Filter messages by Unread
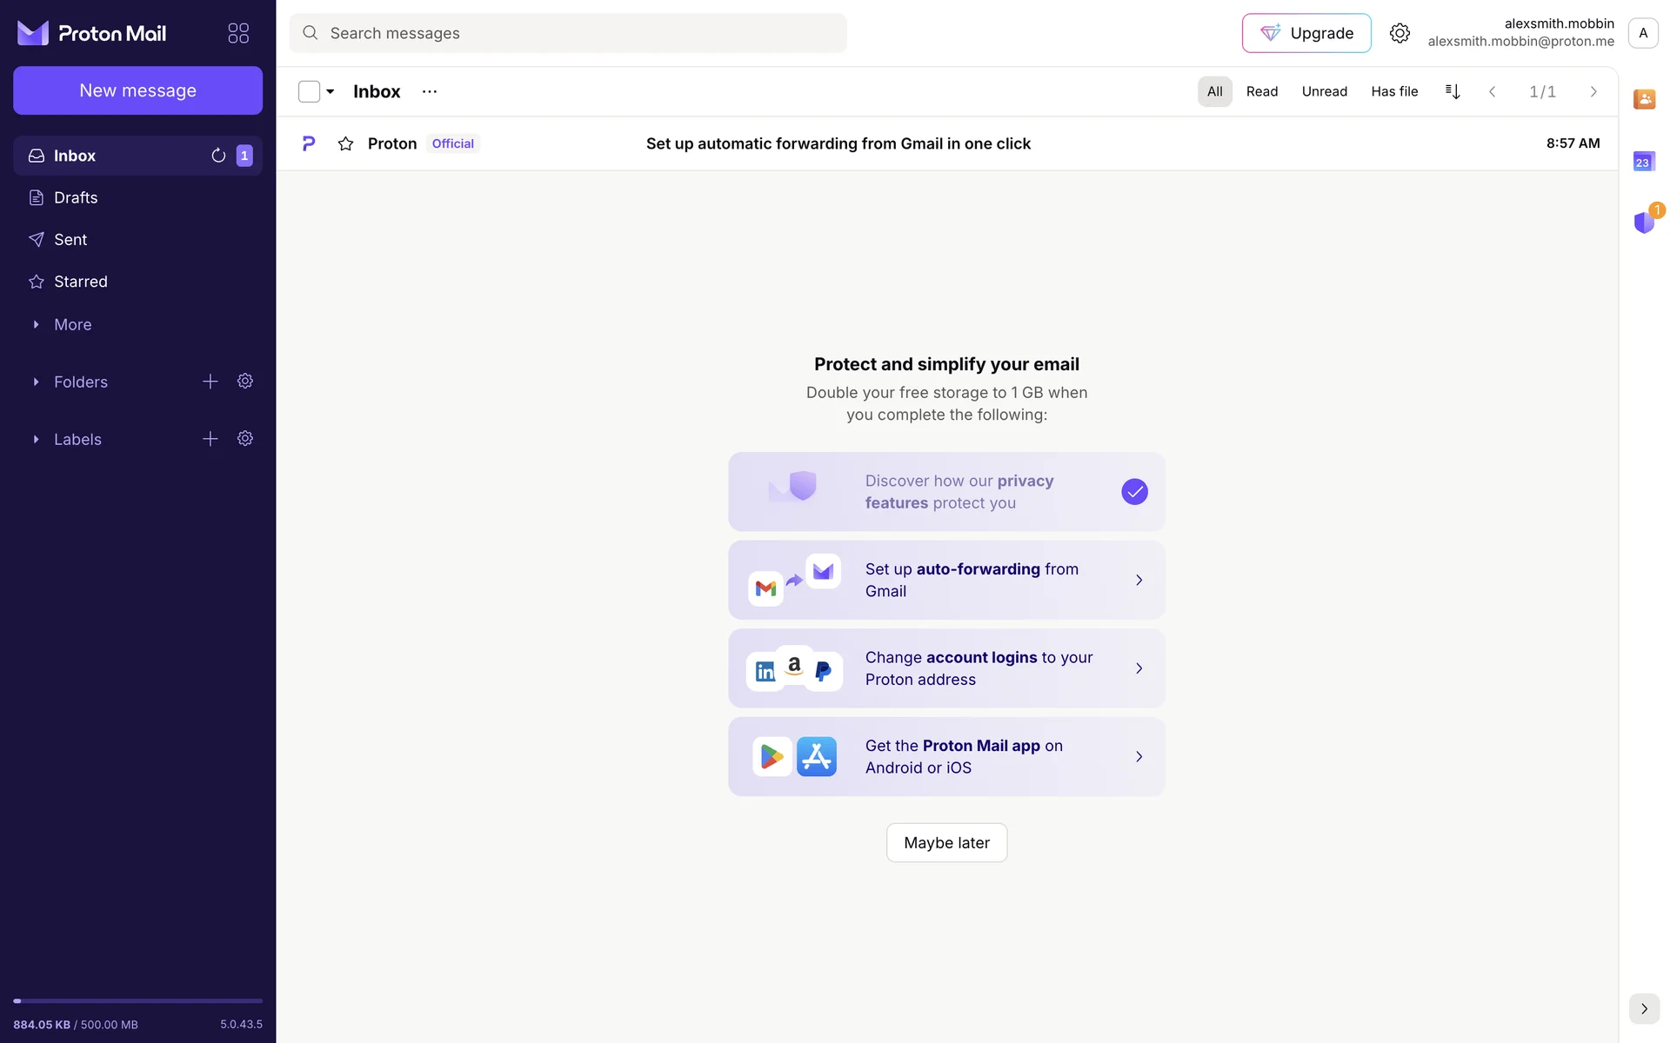The height and width of the screenshot is (1043, 1670). tap(1324, 91)
